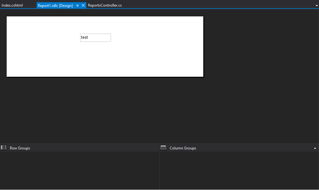Image resolution: width=319 pixels, height=190 pixels.
Task: Click the Column Groups icon
Action: (x=163, y=148)
